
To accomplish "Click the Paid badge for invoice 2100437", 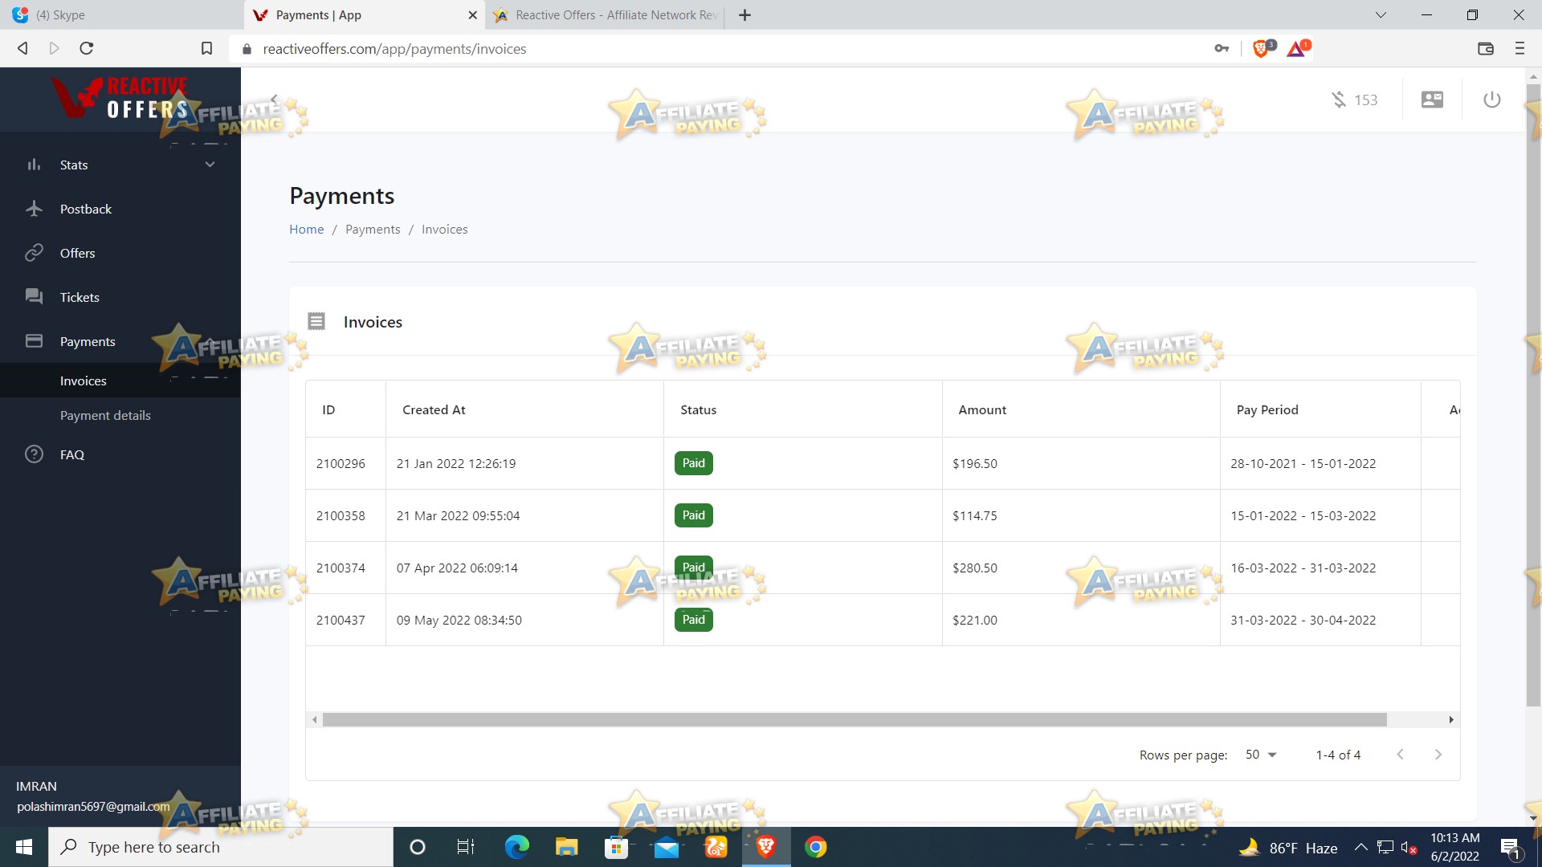I will pos(693,620).
